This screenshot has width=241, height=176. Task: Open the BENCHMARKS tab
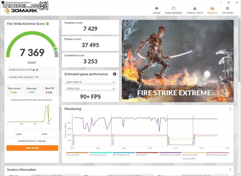173,11
